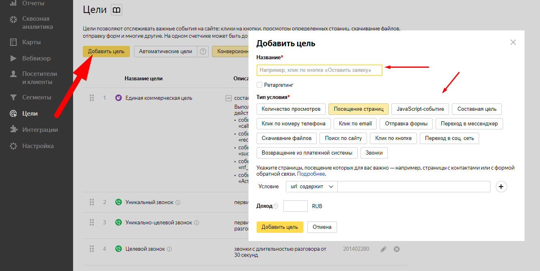Image resolution: width=540 pixels, height=271 pixels.
Task: Click the Посетители и клиенты person icon
Action: click(x=13, y=74)
